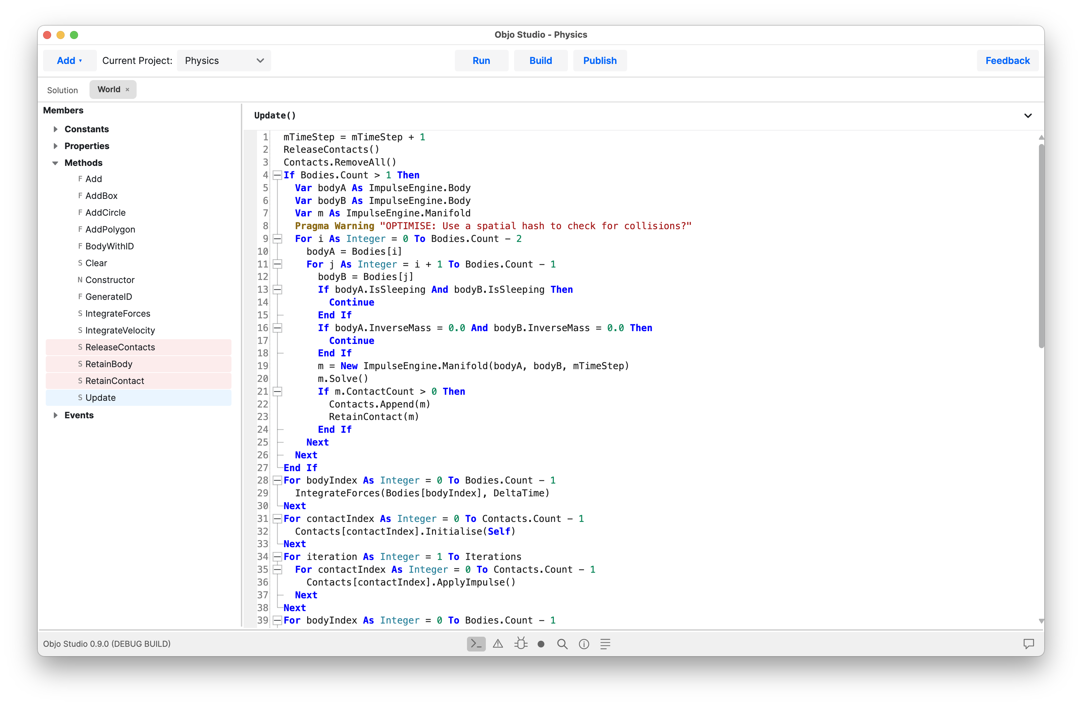Close the World tab with its x
Viewport: 1082px width, 706px height.
coord(128,90)
